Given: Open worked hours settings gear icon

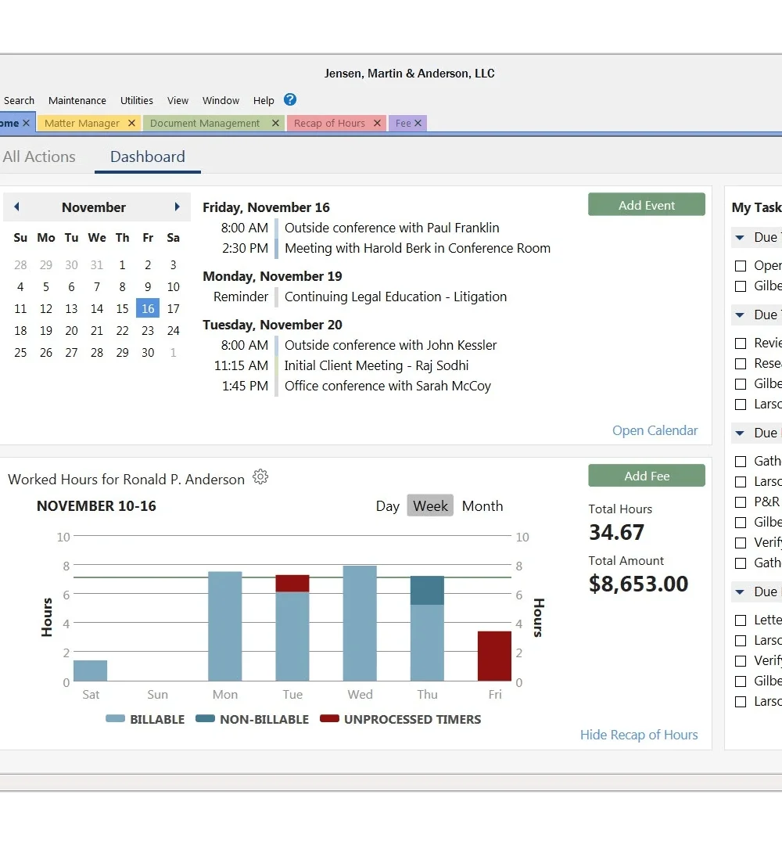Looking at the screenshot, I should (x=260, y=477).
